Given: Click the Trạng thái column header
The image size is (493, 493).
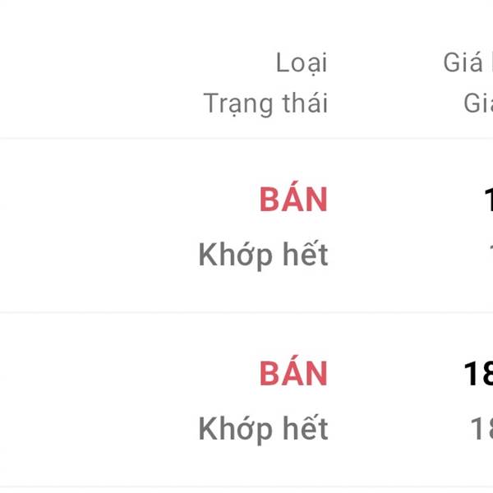Looking at the screenshot, I should click(265, 104).
